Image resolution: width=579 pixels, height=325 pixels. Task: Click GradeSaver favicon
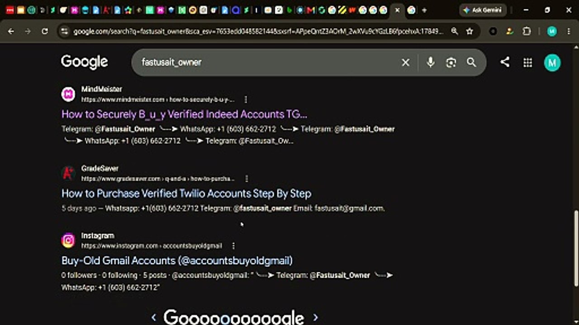68,173
